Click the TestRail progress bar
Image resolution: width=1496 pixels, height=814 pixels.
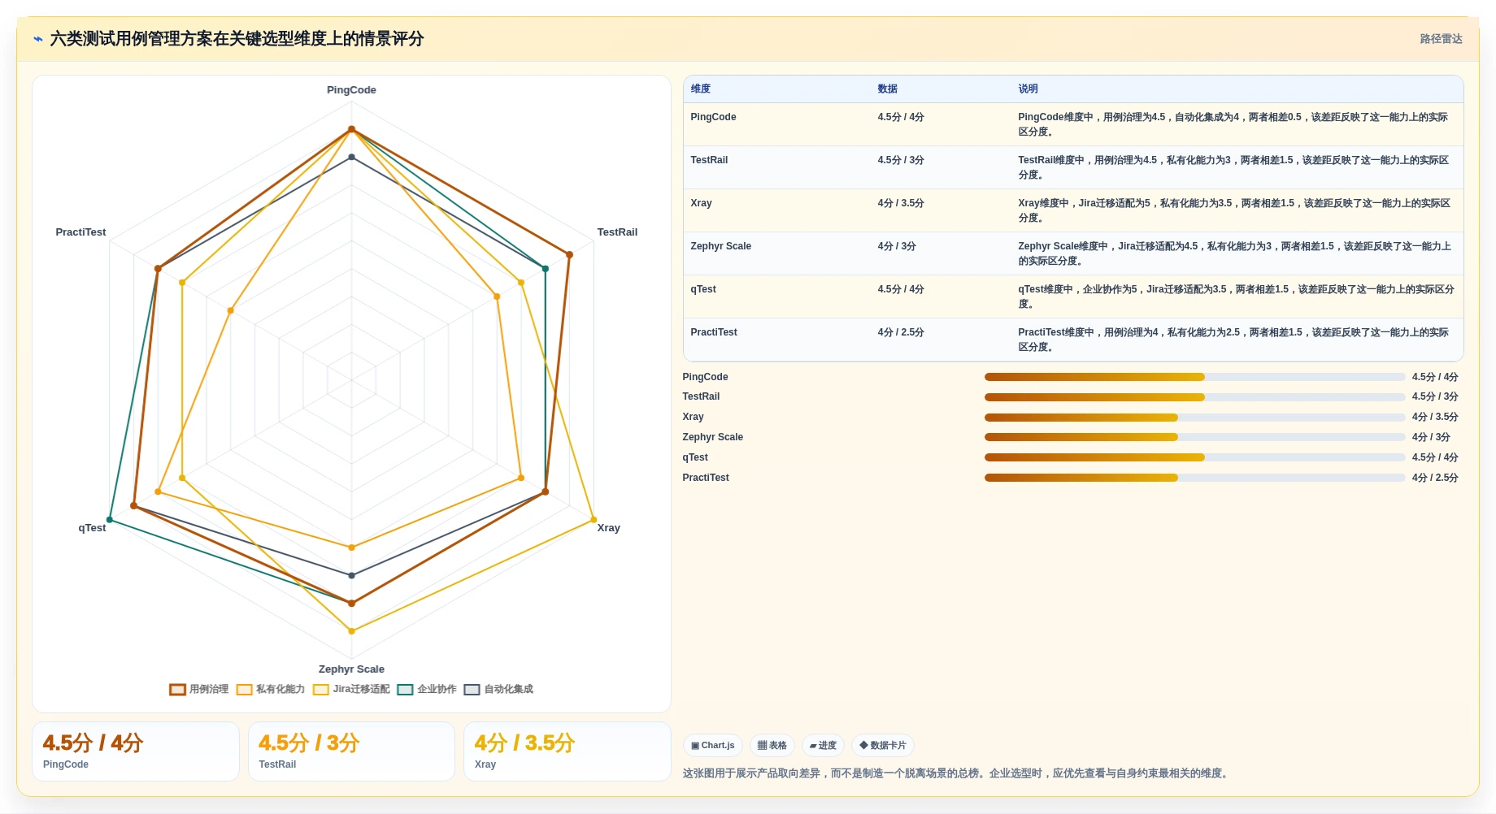pos(1194,397)
